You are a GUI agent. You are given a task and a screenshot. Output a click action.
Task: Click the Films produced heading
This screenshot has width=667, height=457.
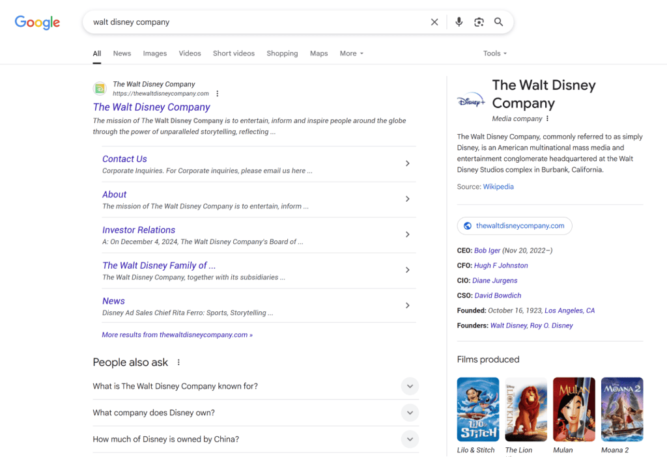point(488,359)
